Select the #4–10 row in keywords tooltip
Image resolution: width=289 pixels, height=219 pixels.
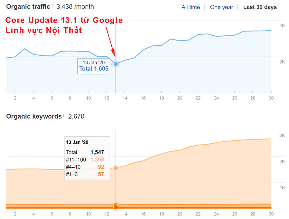(85, 167)
